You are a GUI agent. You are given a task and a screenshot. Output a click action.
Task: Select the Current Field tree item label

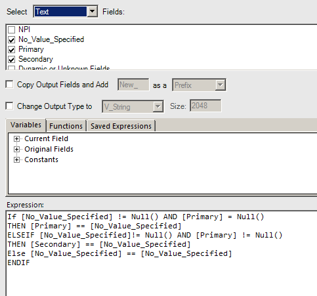point(46,138)
